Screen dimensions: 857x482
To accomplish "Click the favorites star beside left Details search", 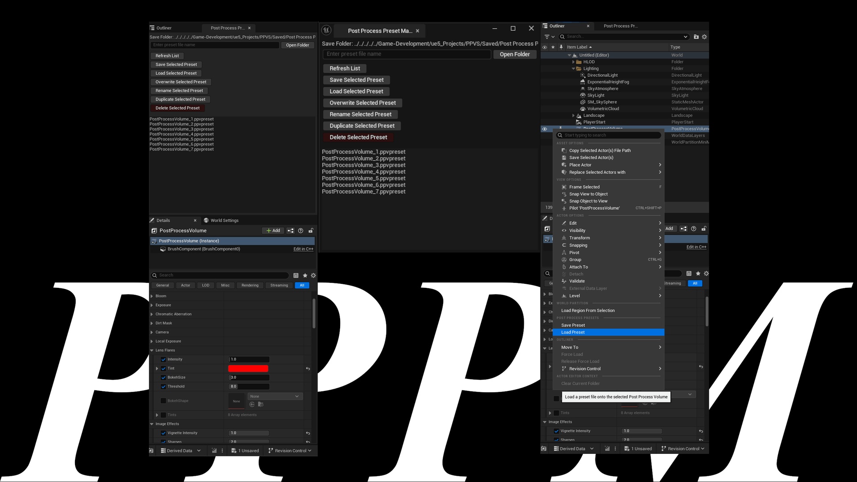I will (x=305, y=275).
